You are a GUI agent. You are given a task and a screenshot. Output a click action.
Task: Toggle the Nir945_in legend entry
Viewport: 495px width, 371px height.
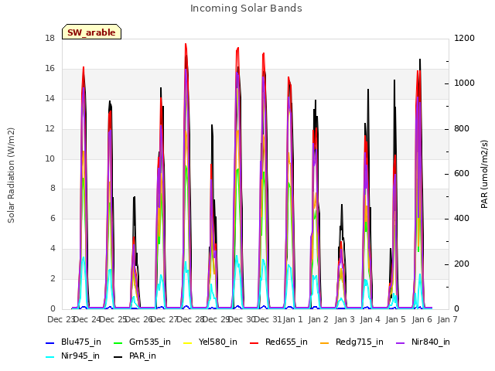coord(73,356)
